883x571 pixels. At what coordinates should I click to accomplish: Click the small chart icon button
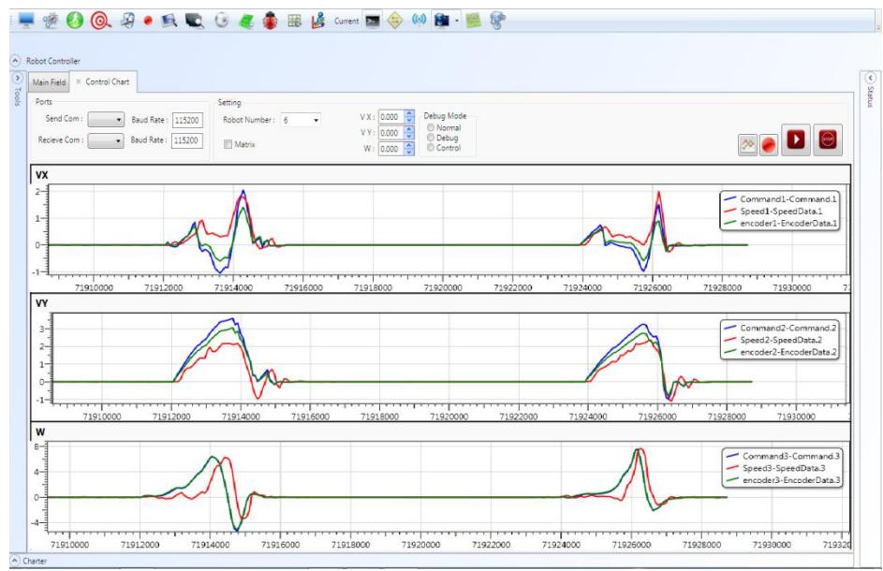(x=747, y=145)
